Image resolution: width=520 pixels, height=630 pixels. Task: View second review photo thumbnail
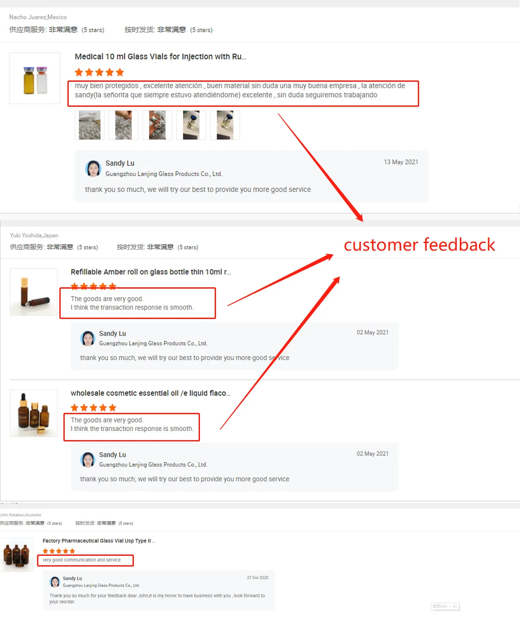coord(124,125)
